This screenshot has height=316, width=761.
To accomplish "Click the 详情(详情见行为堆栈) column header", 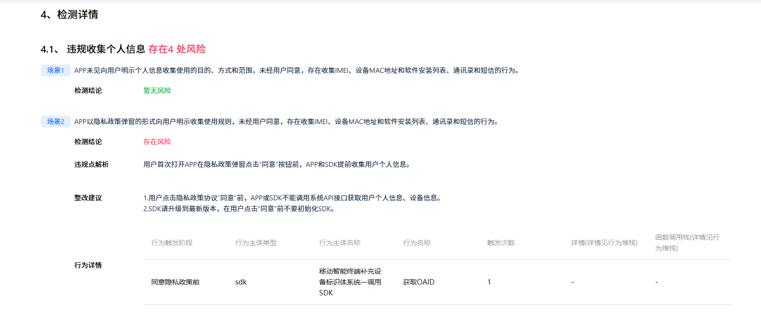I will pyautogui.click(x=604, y=243).
